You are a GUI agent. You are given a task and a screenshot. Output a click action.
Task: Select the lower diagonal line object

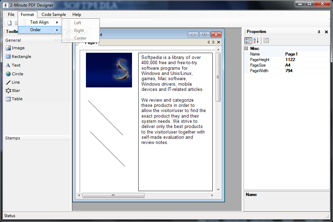point(108,149)
